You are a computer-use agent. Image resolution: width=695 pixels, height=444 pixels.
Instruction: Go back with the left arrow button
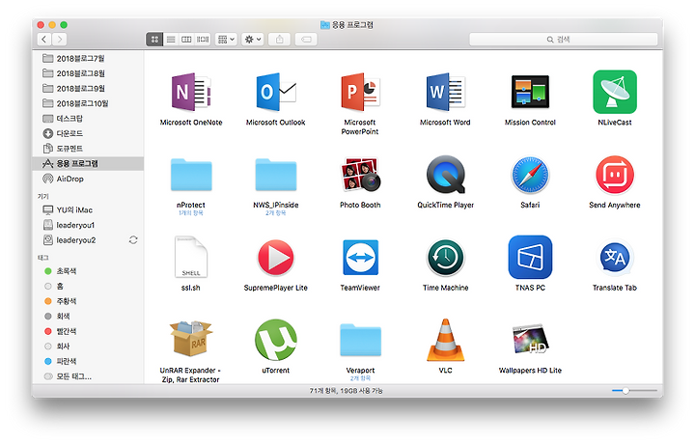[x=43, y=40]
